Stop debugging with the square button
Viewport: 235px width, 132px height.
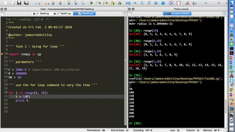coord(163,3)
